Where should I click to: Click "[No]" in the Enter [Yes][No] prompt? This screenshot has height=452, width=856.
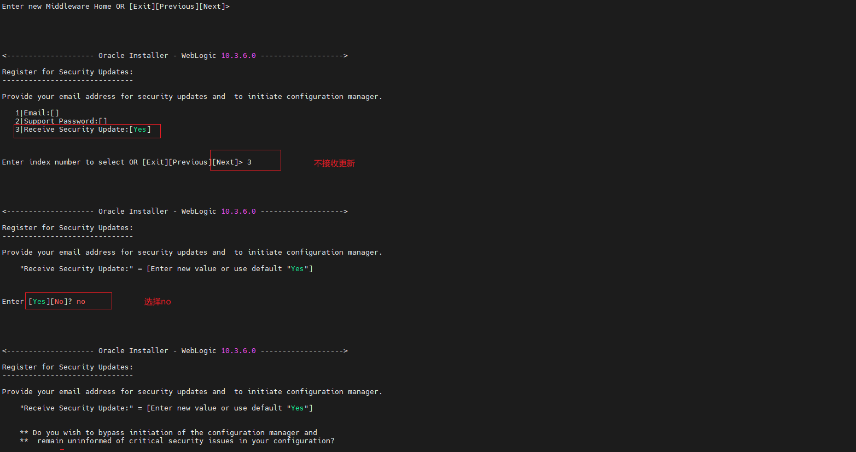tap(59, 302)
